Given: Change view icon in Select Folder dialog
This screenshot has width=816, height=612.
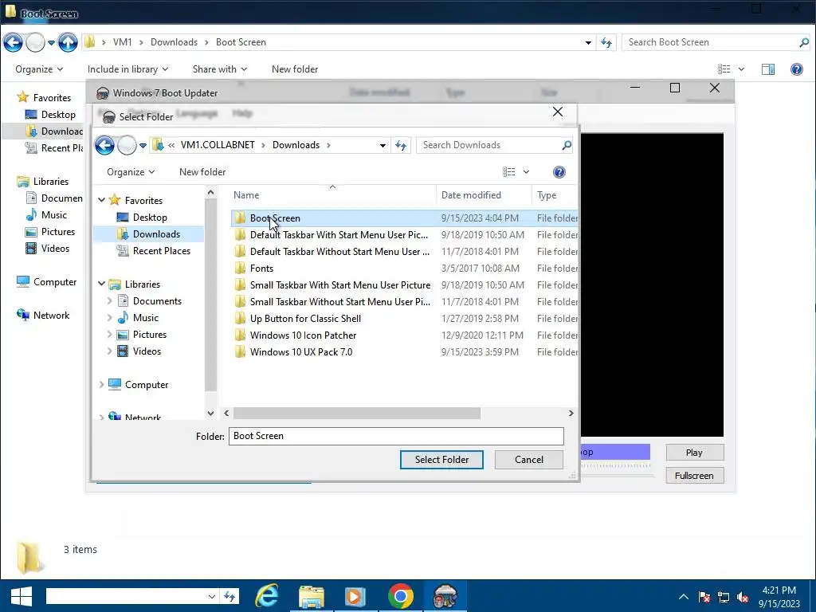Looking at the screenshot, I should (x=508, y=172).
